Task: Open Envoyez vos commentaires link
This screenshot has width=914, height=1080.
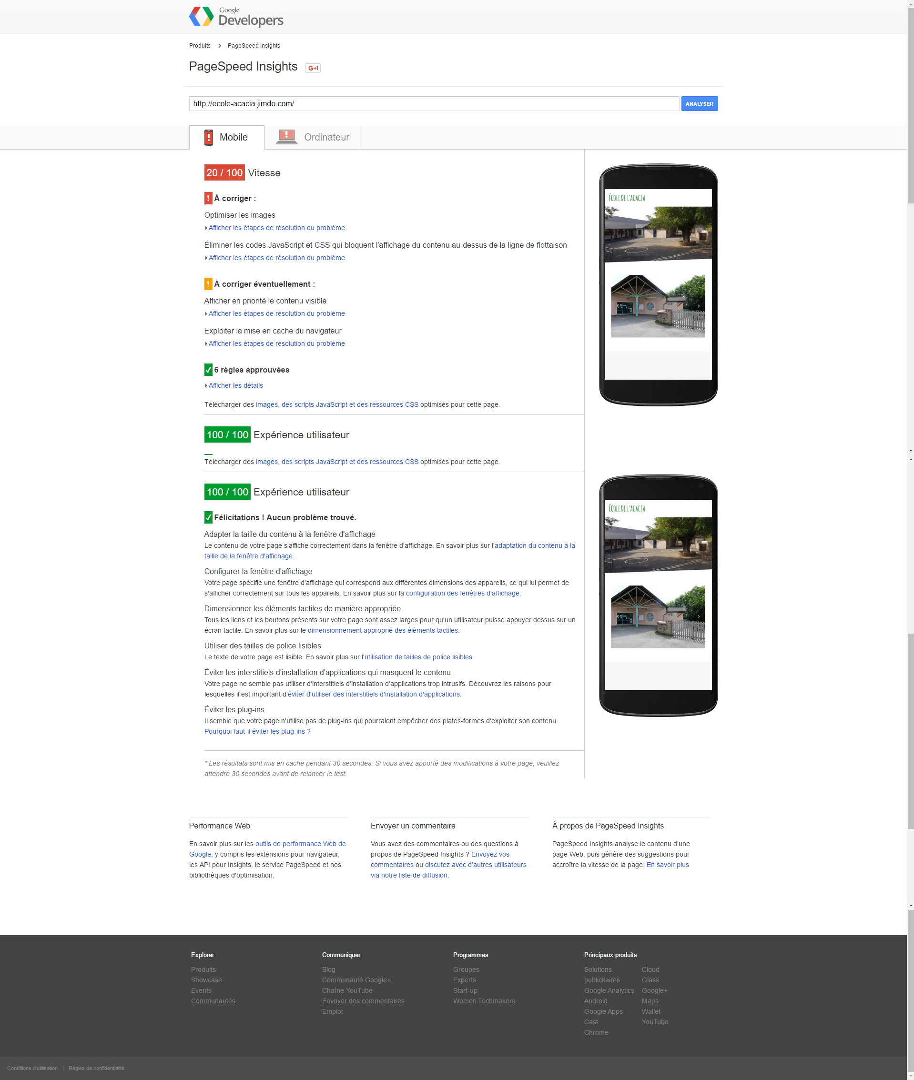Action: coord(440,859)
